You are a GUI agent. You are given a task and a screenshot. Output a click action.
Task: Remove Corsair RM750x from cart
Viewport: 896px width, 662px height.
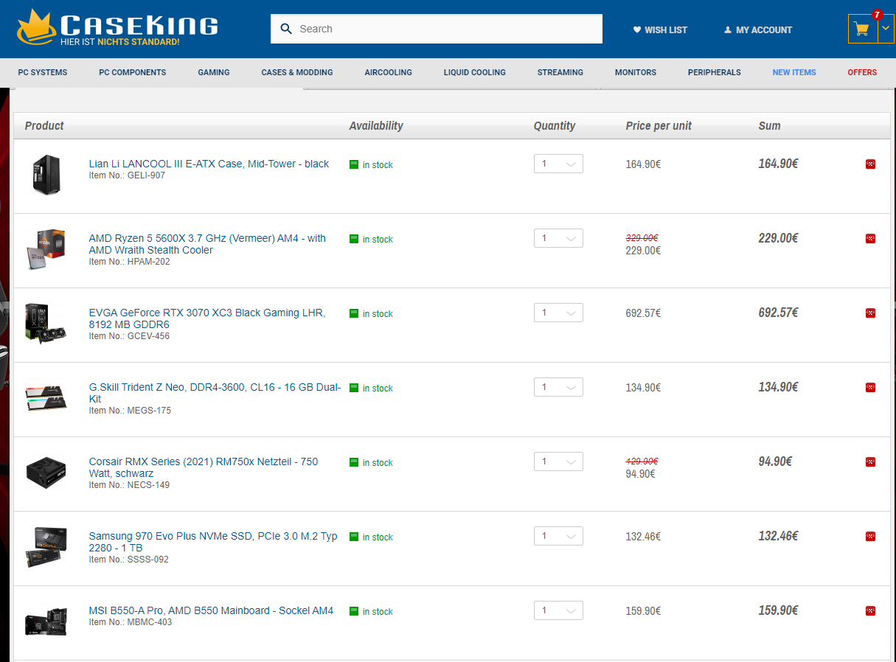point(870,461)
